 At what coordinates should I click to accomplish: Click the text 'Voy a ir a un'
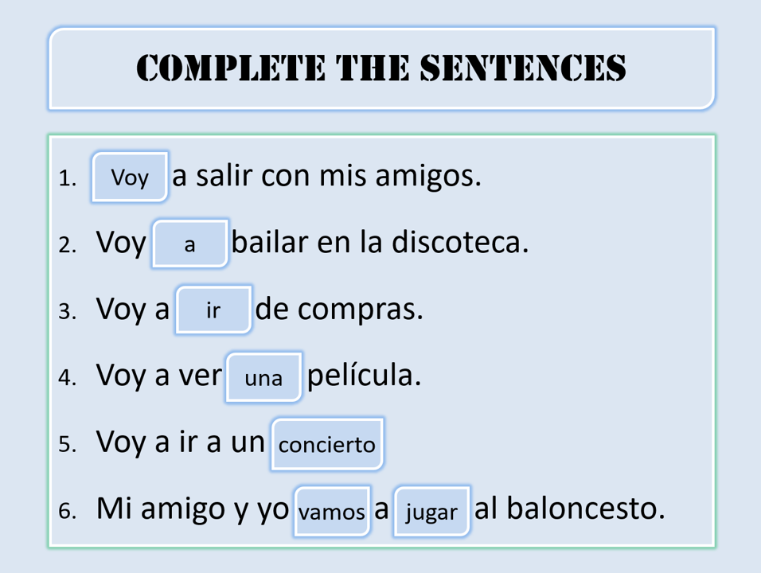coord(181,442)
